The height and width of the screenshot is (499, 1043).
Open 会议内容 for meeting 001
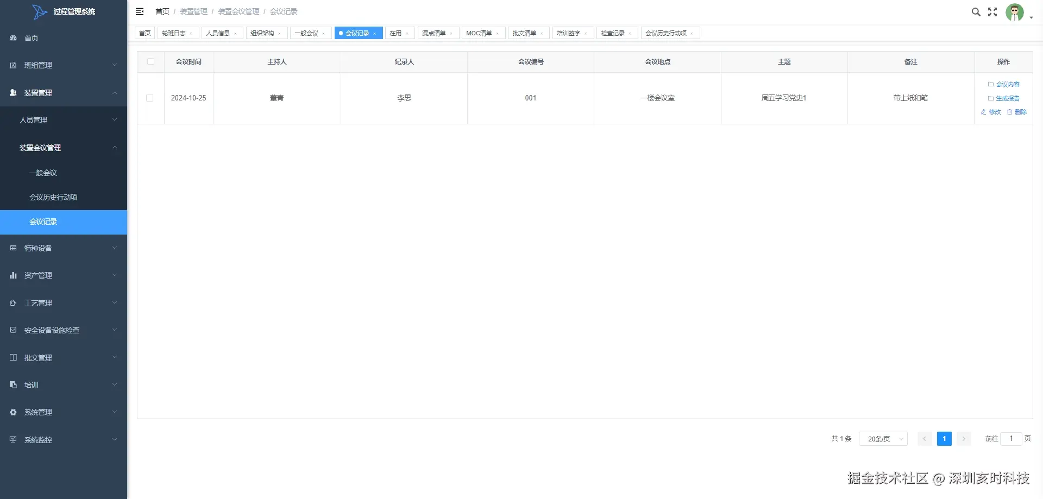(x=1003, y=84)
